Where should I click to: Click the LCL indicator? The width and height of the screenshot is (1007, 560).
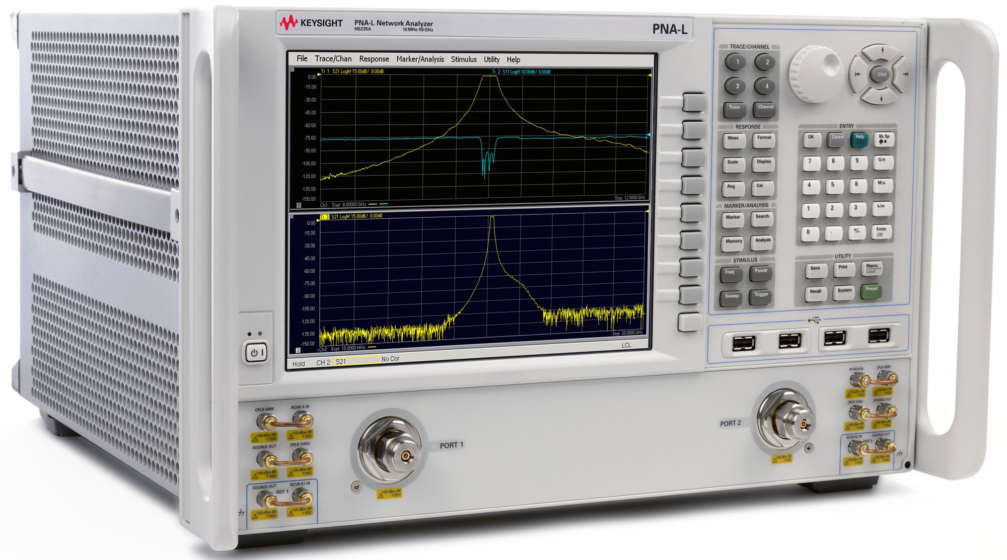(626, 345)
